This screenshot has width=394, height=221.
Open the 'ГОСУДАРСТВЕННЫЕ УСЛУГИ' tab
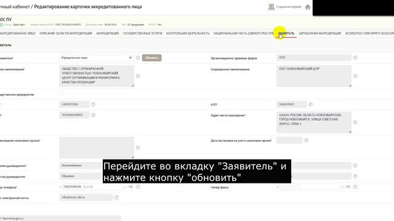(142, 33)
